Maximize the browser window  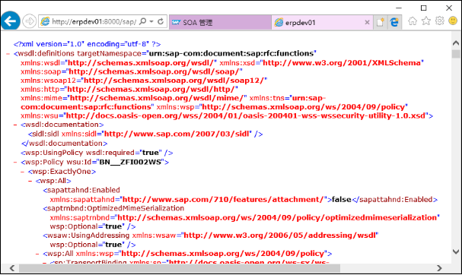click(x=423, y=8)
